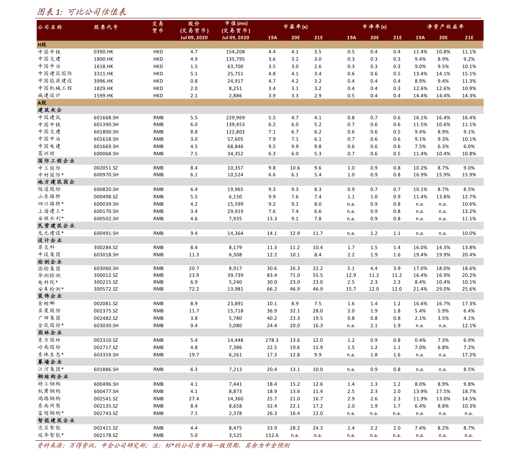Select company name 苏交科

[46, 247]
